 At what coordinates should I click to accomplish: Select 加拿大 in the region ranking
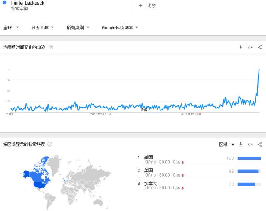point(150,183)
